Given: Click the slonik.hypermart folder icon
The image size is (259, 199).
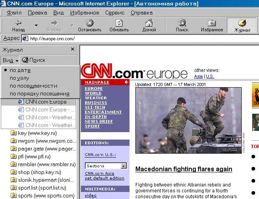Looking at the screenshot, I should 13,180.
